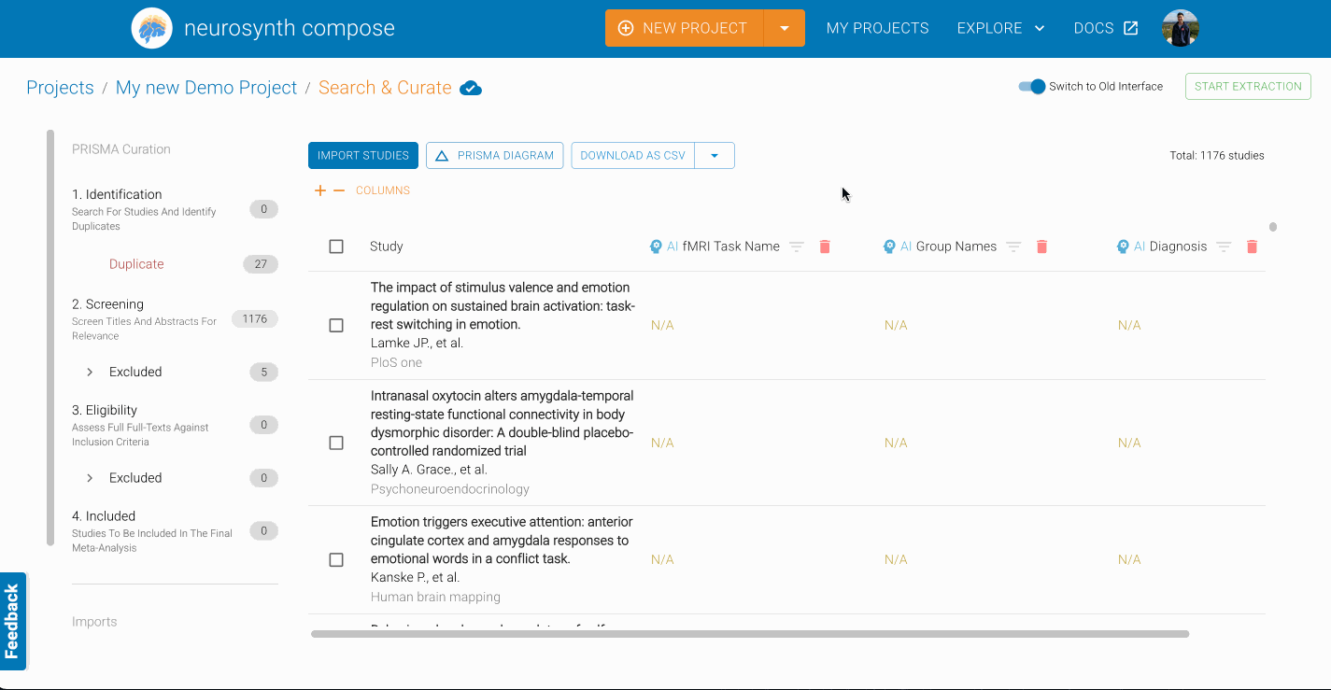Open the Emotion triggers executive attention study
1331x690 pixels.
point(502,541)
